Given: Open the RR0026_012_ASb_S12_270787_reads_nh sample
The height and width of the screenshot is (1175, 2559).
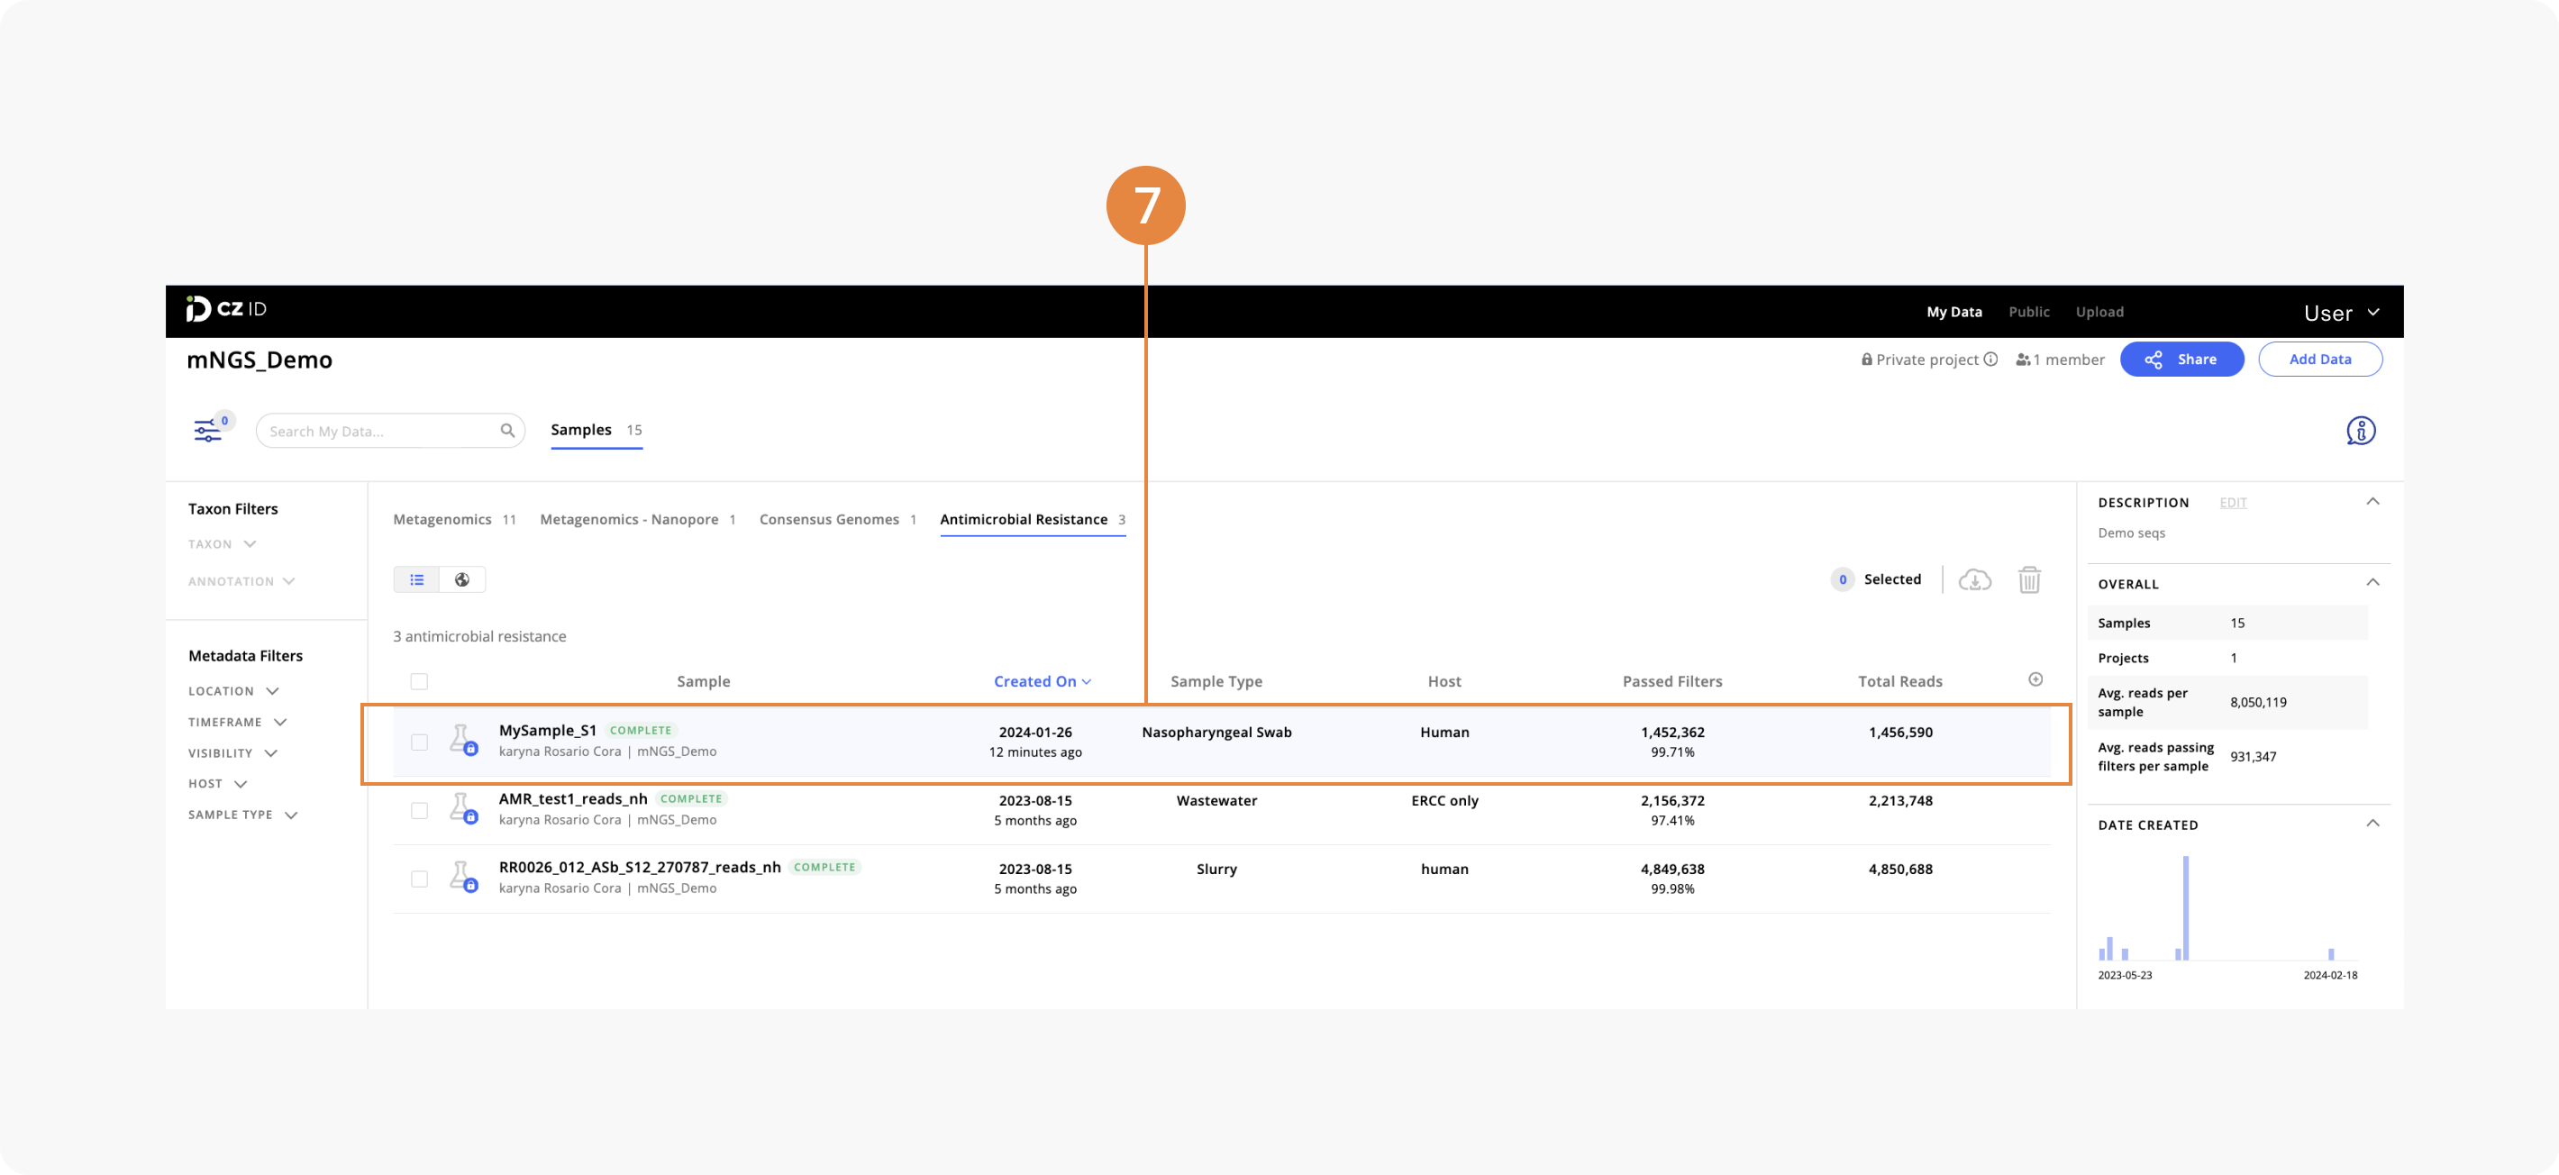Looking at the screenshot, I should (x=640, y=867).
